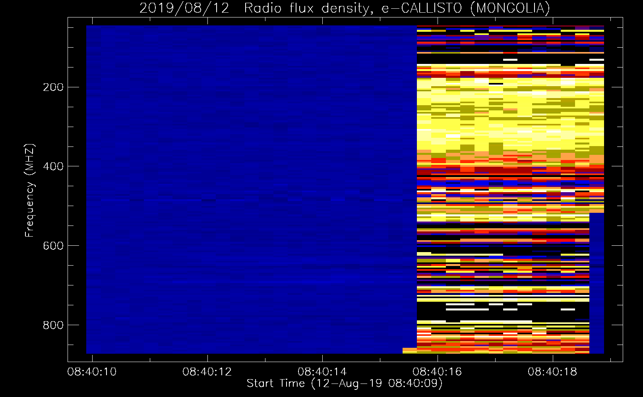The image size is (643, 397).
Task: Click the 200 frequency tick label
Action: pos(53,87)
